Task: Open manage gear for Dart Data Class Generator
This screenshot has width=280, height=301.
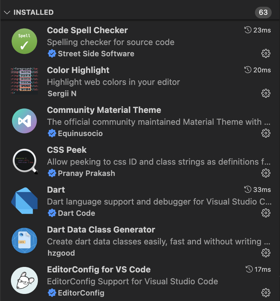Action: (x=266, y=253)
